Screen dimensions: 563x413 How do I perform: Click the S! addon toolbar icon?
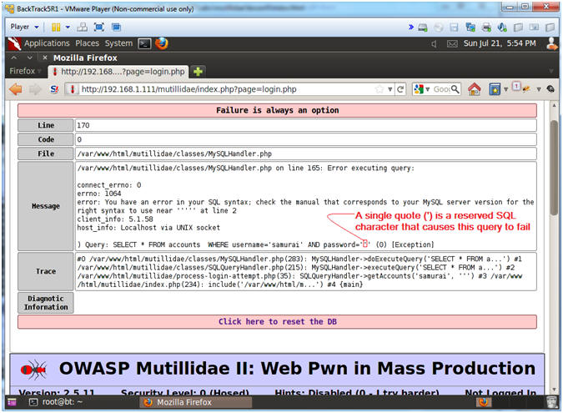pos(54,89)
